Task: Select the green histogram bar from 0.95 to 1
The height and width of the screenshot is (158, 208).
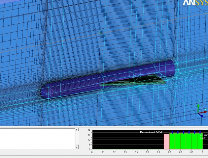Action: tap(200, 141)
